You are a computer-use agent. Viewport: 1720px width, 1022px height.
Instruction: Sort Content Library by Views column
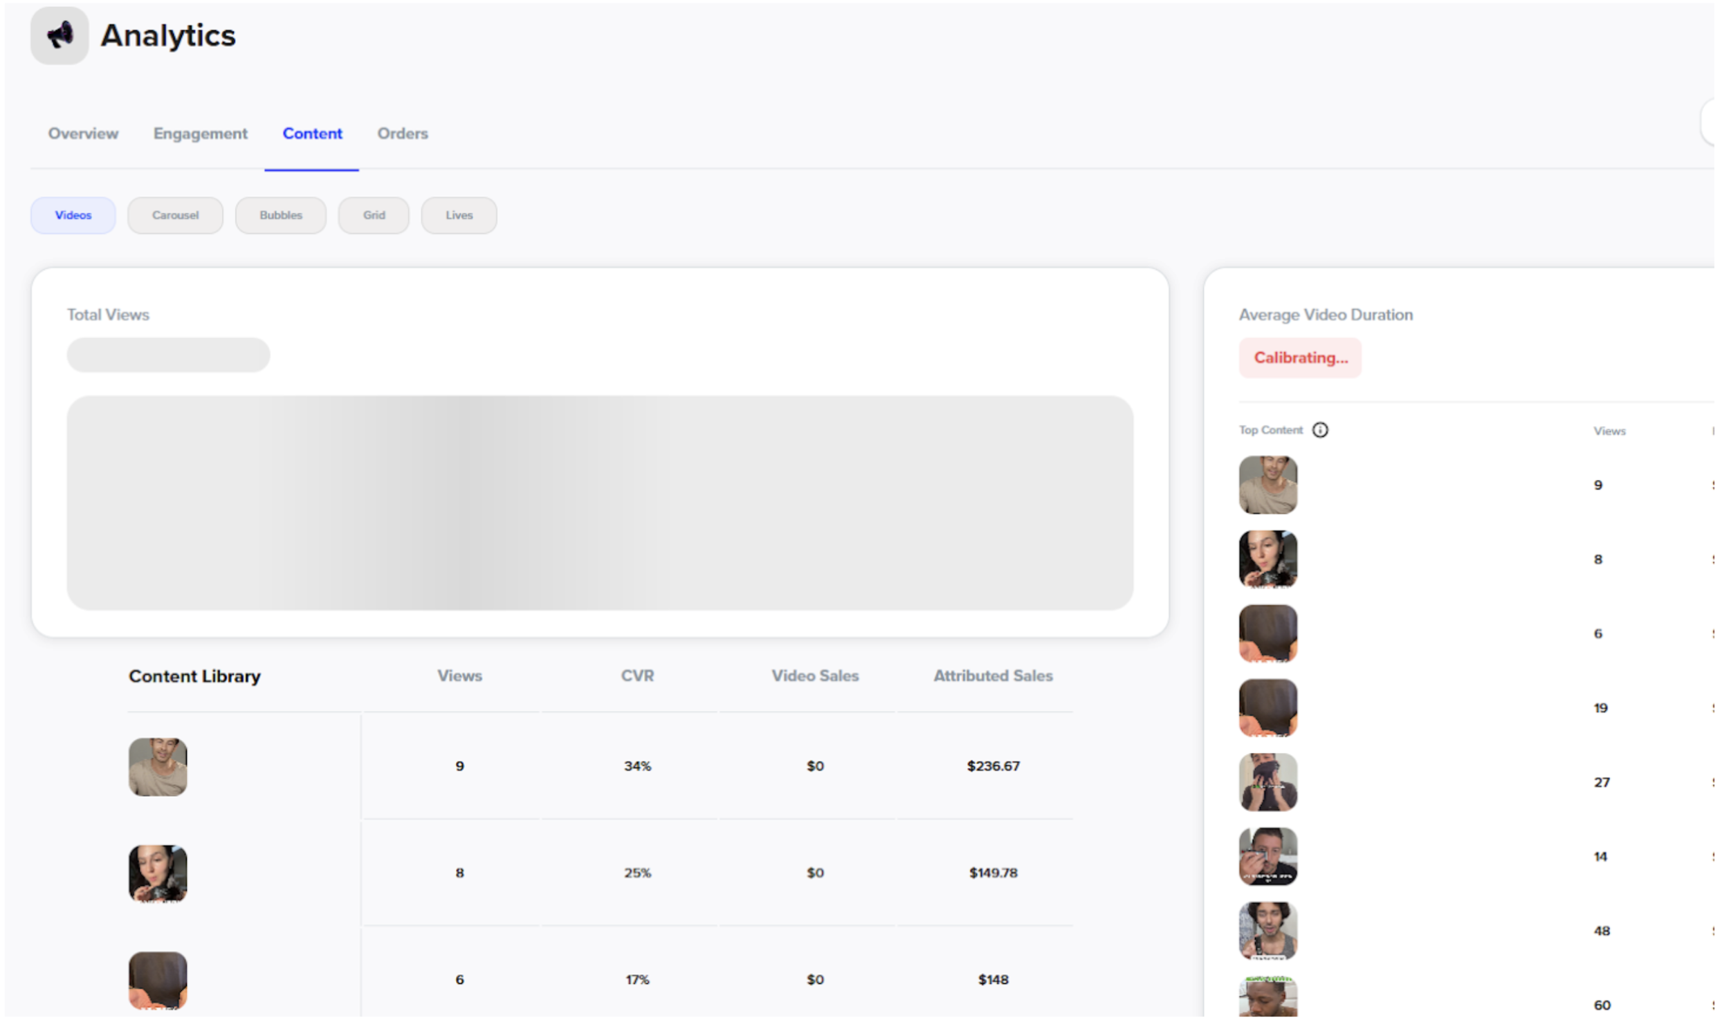point(461,677)
